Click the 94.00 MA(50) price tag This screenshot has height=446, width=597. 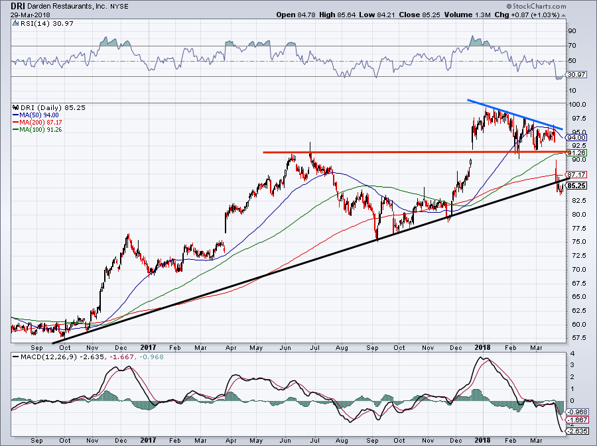point(576,138)
